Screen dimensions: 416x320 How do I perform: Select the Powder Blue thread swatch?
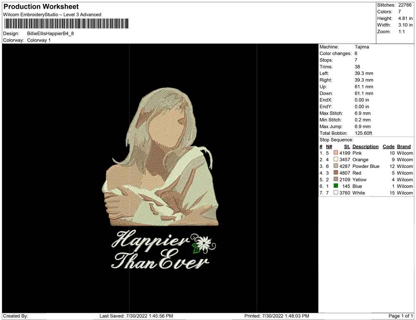[336, 166]
